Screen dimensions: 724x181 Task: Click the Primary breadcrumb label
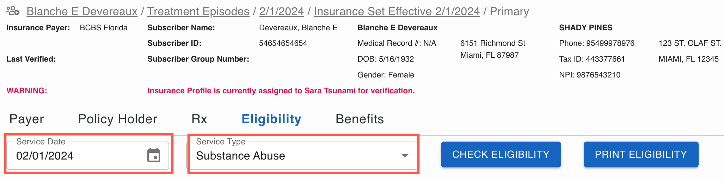click(509, 11)
